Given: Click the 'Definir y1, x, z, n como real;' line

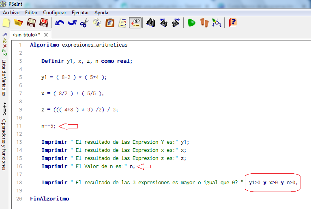Looking at the screenshot, I should [x=87, y=61].
